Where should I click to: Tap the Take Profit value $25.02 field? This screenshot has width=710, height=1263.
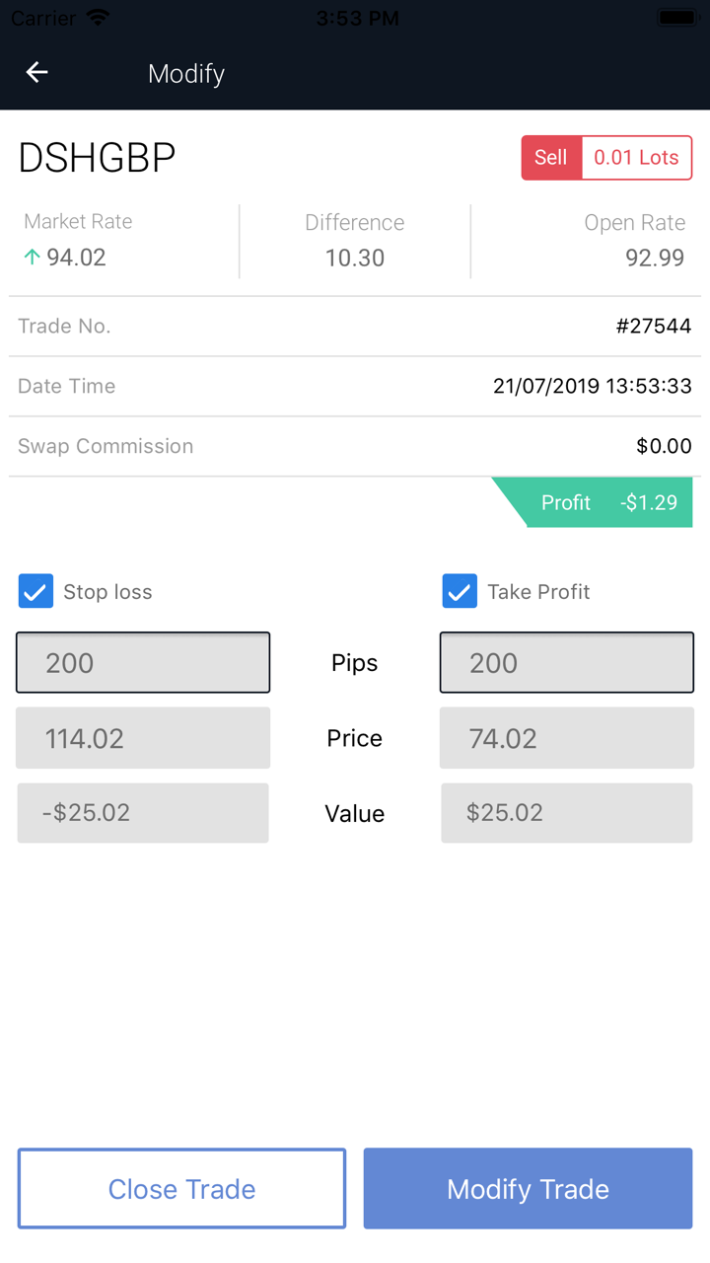(x=567, y=813)
